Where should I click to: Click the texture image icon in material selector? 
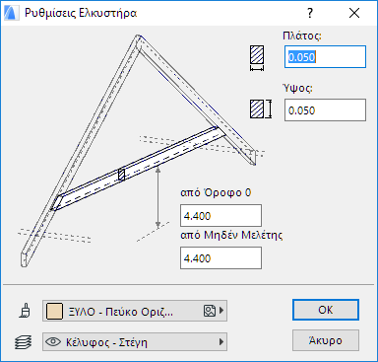(210, 311)
